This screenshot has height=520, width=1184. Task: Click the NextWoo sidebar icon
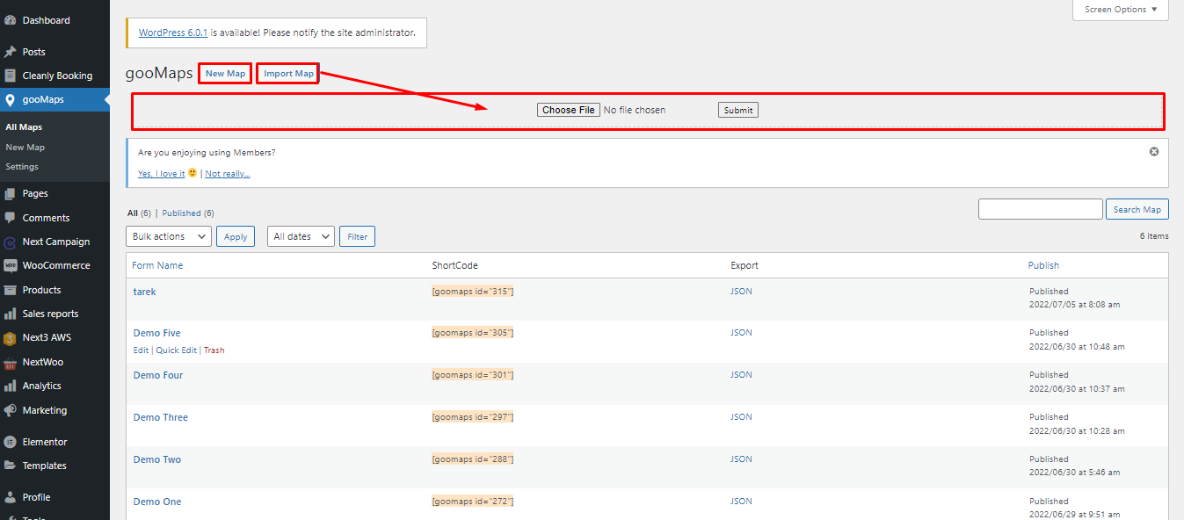[11, 362]
